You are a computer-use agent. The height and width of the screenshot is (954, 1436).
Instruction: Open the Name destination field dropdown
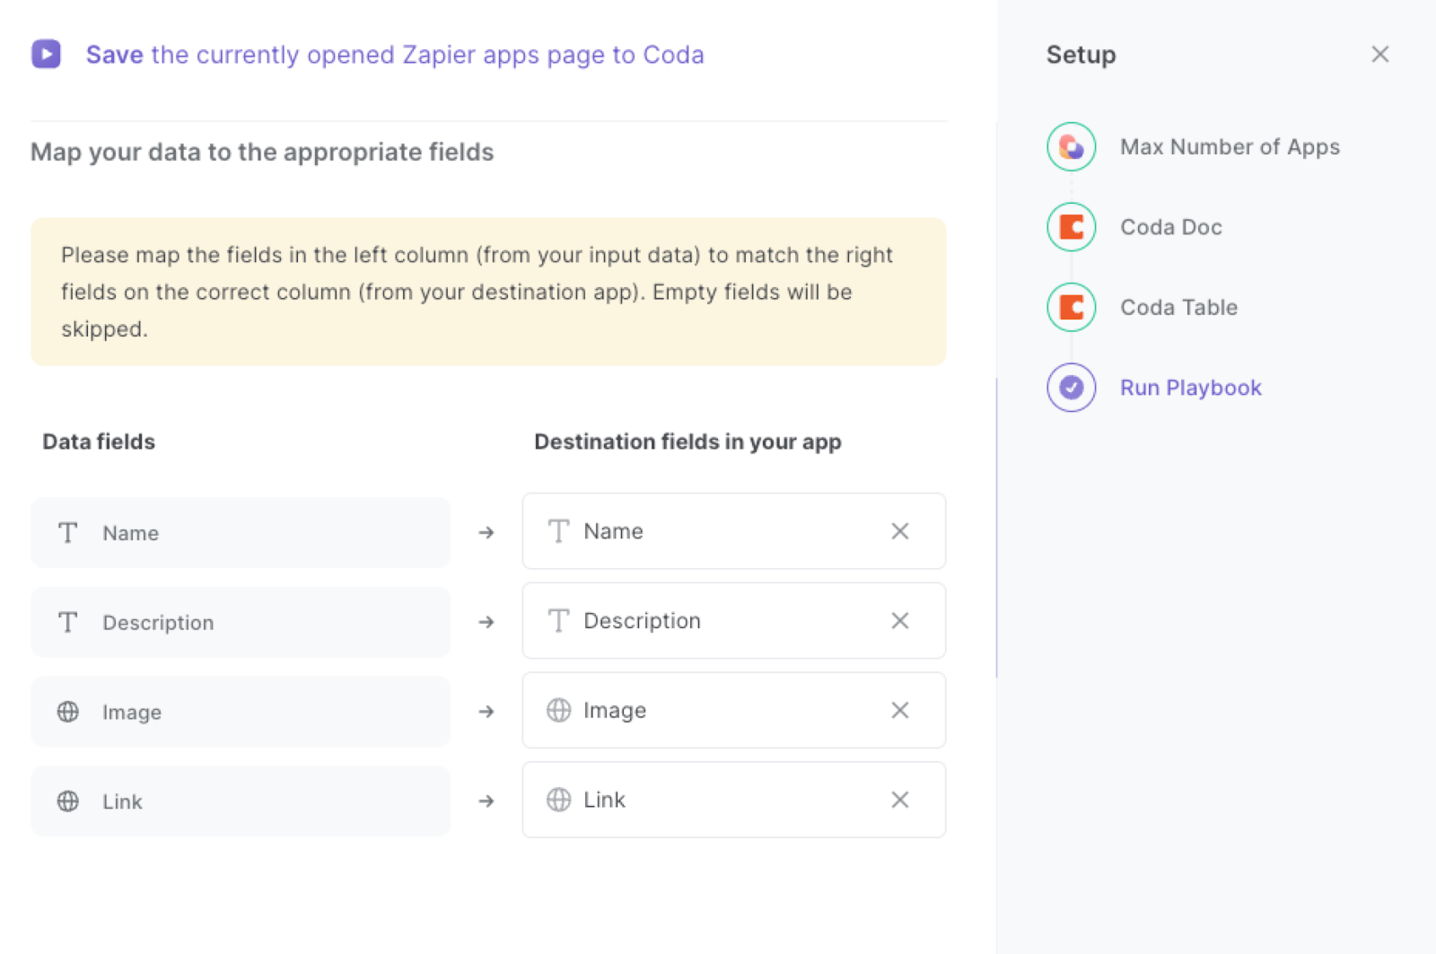[734, 530]
